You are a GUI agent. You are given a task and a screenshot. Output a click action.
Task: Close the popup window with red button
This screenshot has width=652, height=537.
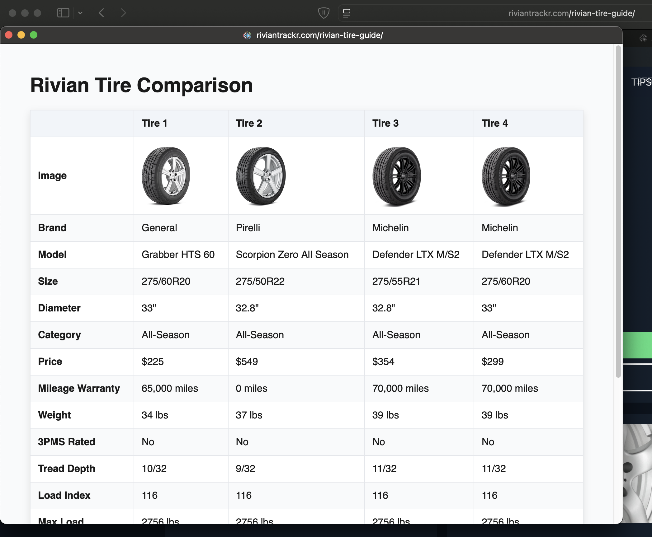tap(9, 35)
